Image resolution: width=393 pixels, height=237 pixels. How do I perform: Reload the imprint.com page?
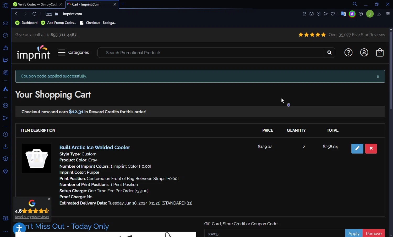click(x=34, y=14)
